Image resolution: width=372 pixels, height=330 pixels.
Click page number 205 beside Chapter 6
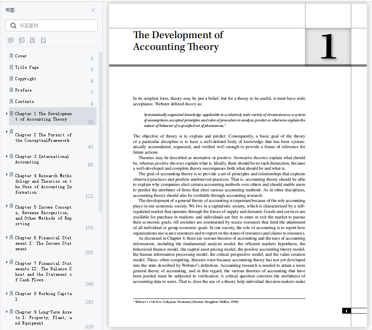[89, 252]
